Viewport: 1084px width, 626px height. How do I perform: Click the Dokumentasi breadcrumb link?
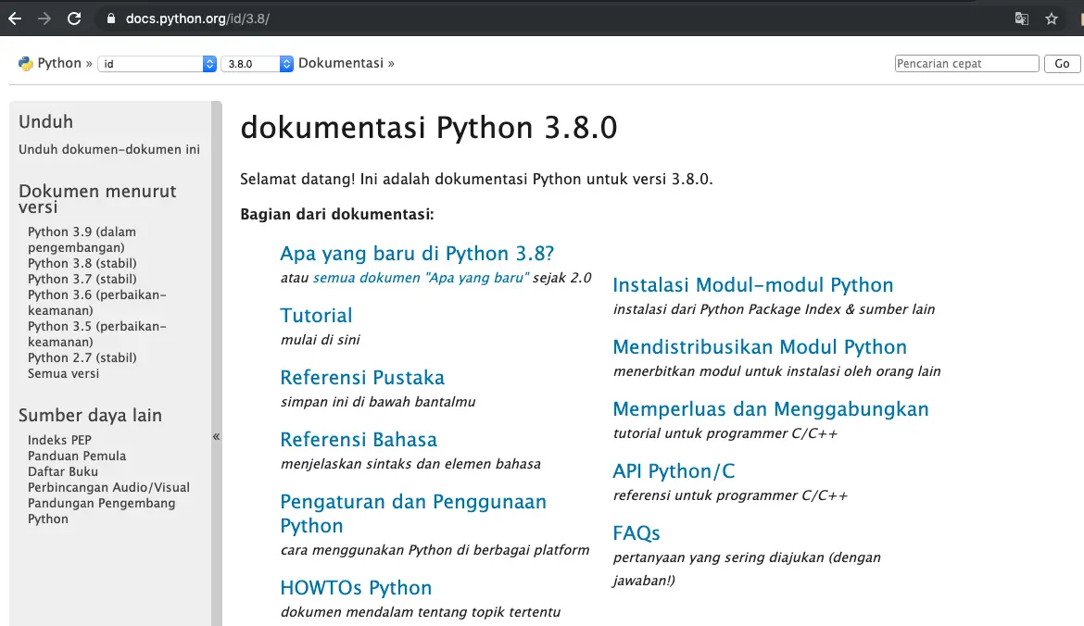[x=340, y=63]
